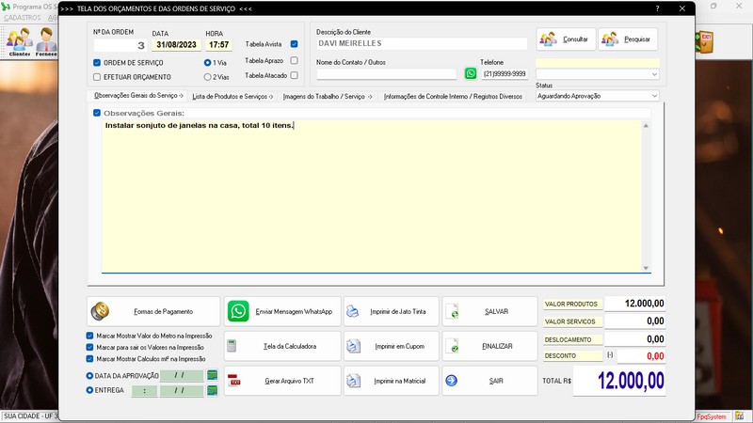Click the help question mark in title bar
The width and height of the screenshot is (753, 423).
point(657,8)
